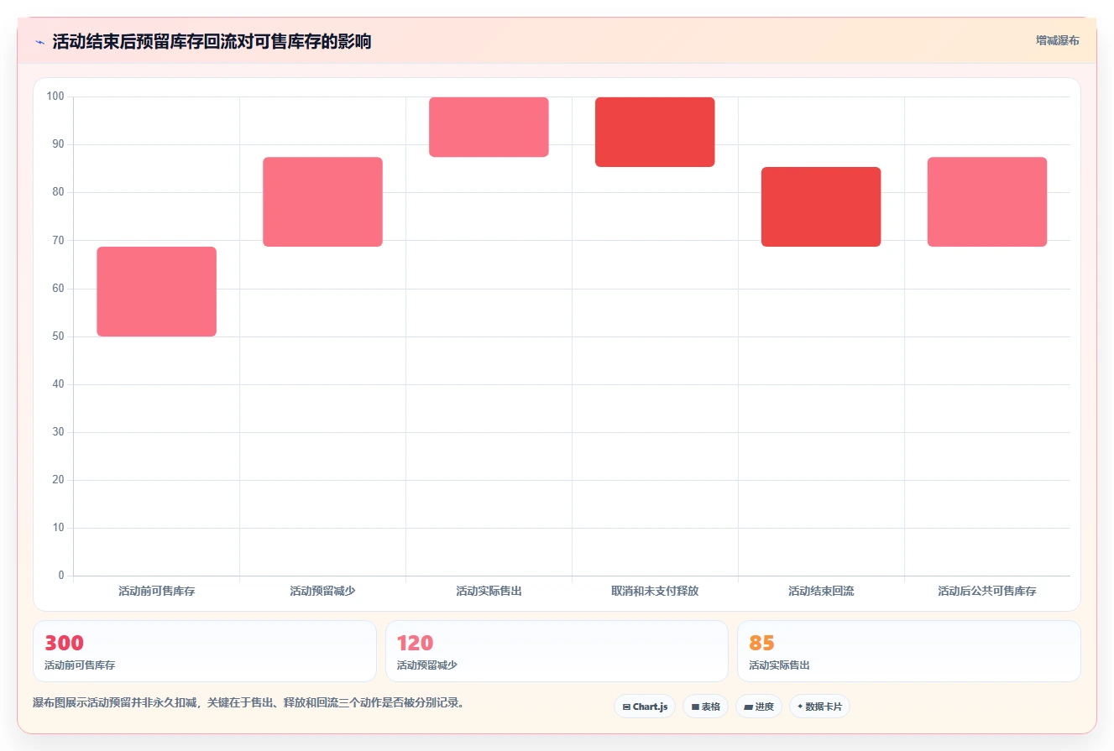Click the 活动结束回流 x-axis label

click(x=821, y=591)
